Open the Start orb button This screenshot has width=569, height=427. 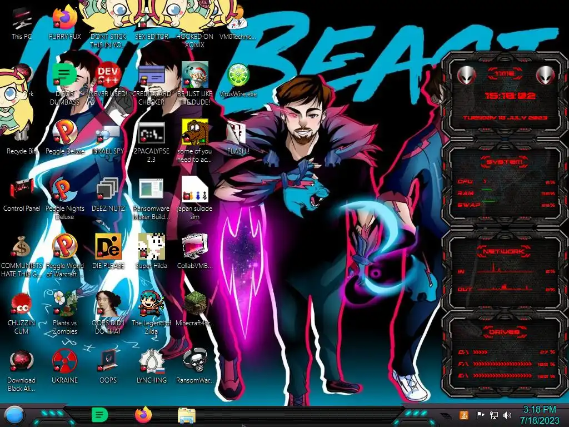click(x=14, y=415)
